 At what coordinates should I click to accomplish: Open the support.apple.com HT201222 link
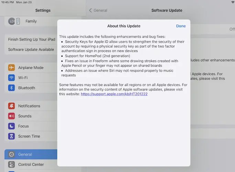114,94
